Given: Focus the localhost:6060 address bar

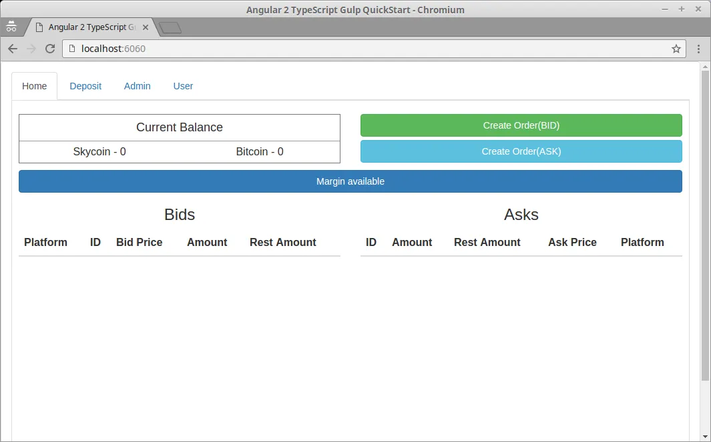Looking at the screenshot, I should (x=374, y=49).
